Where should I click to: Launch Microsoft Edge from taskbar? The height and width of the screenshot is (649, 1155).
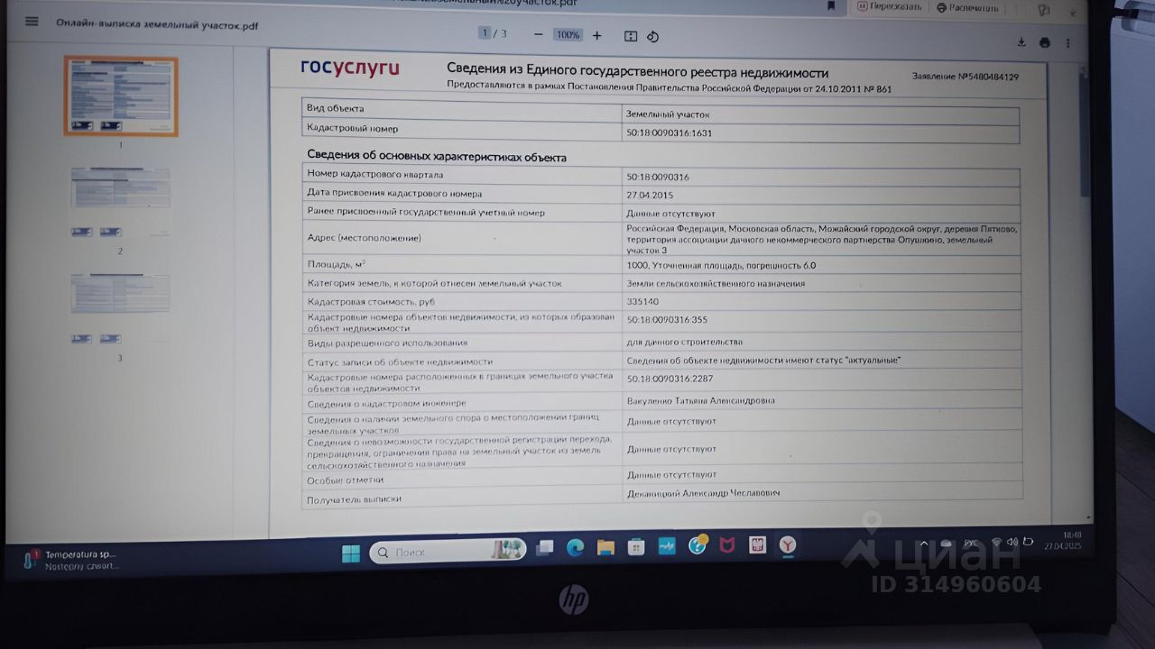pyautogui.click(x=575, y=547)
